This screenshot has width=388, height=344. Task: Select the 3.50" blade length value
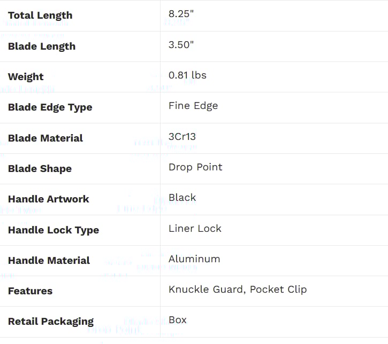point(181,45)
